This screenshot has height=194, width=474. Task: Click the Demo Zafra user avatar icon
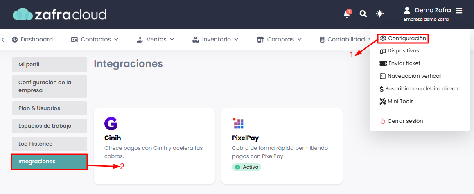tap(407, 10)
